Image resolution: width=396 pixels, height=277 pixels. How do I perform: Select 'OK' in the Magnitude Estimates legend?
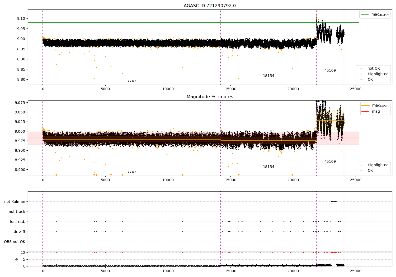(370, 171)
